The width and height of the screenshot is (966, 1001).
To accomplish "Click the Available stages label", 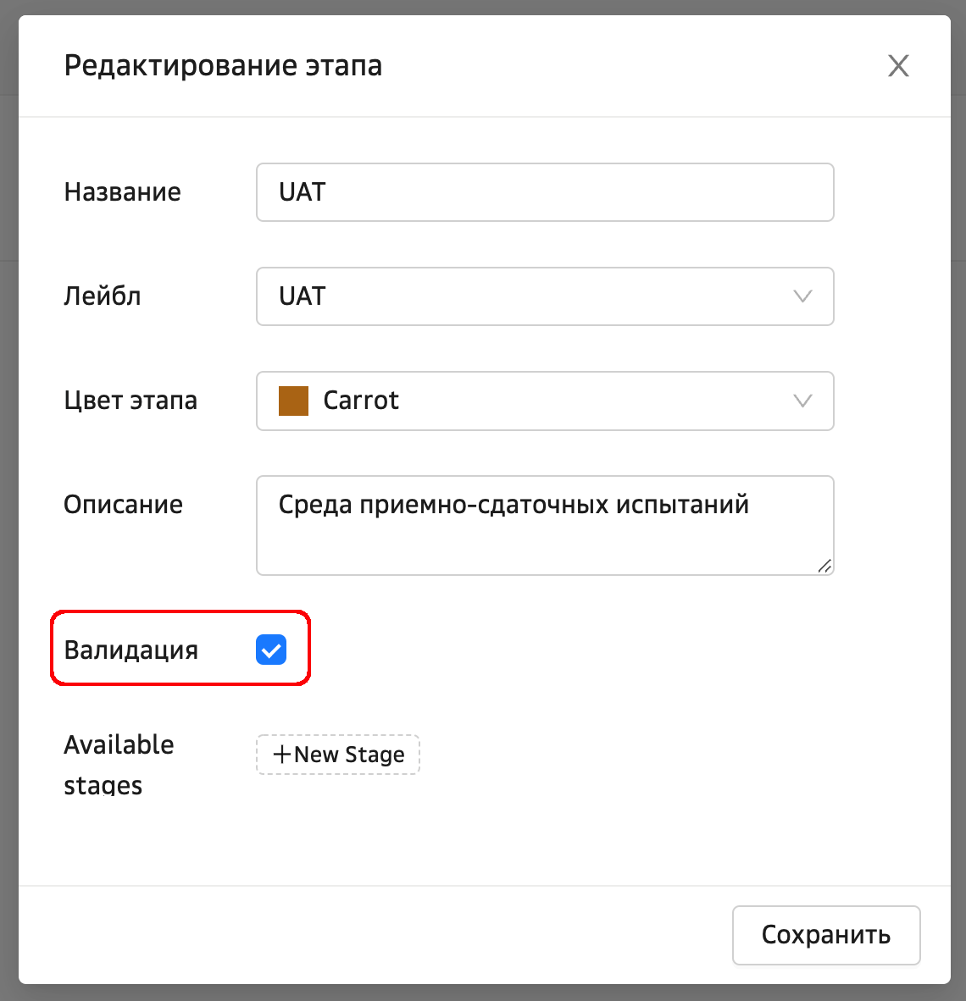I will coord(119,765).
